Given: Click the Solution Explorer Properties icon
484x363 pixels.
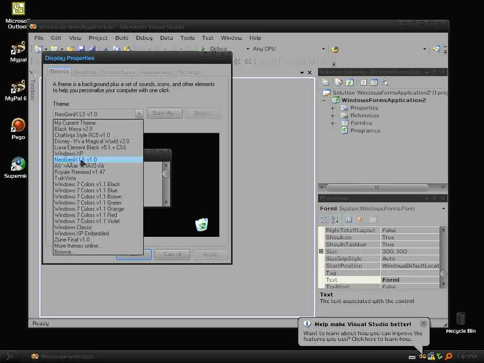Looking at the screenshot, I should [325, 82].
